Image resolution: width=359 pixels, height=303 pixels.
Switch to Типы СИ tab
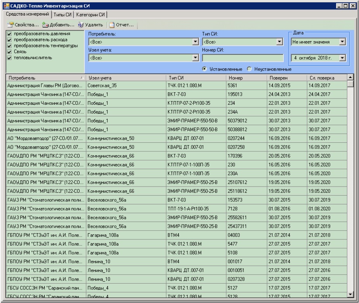[x=62, y=15]
